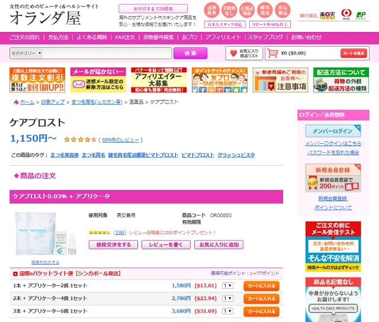Open the 複数注文割引 banner
The height and width of the screenshot is (322, 379).
(x=37, y=80)
